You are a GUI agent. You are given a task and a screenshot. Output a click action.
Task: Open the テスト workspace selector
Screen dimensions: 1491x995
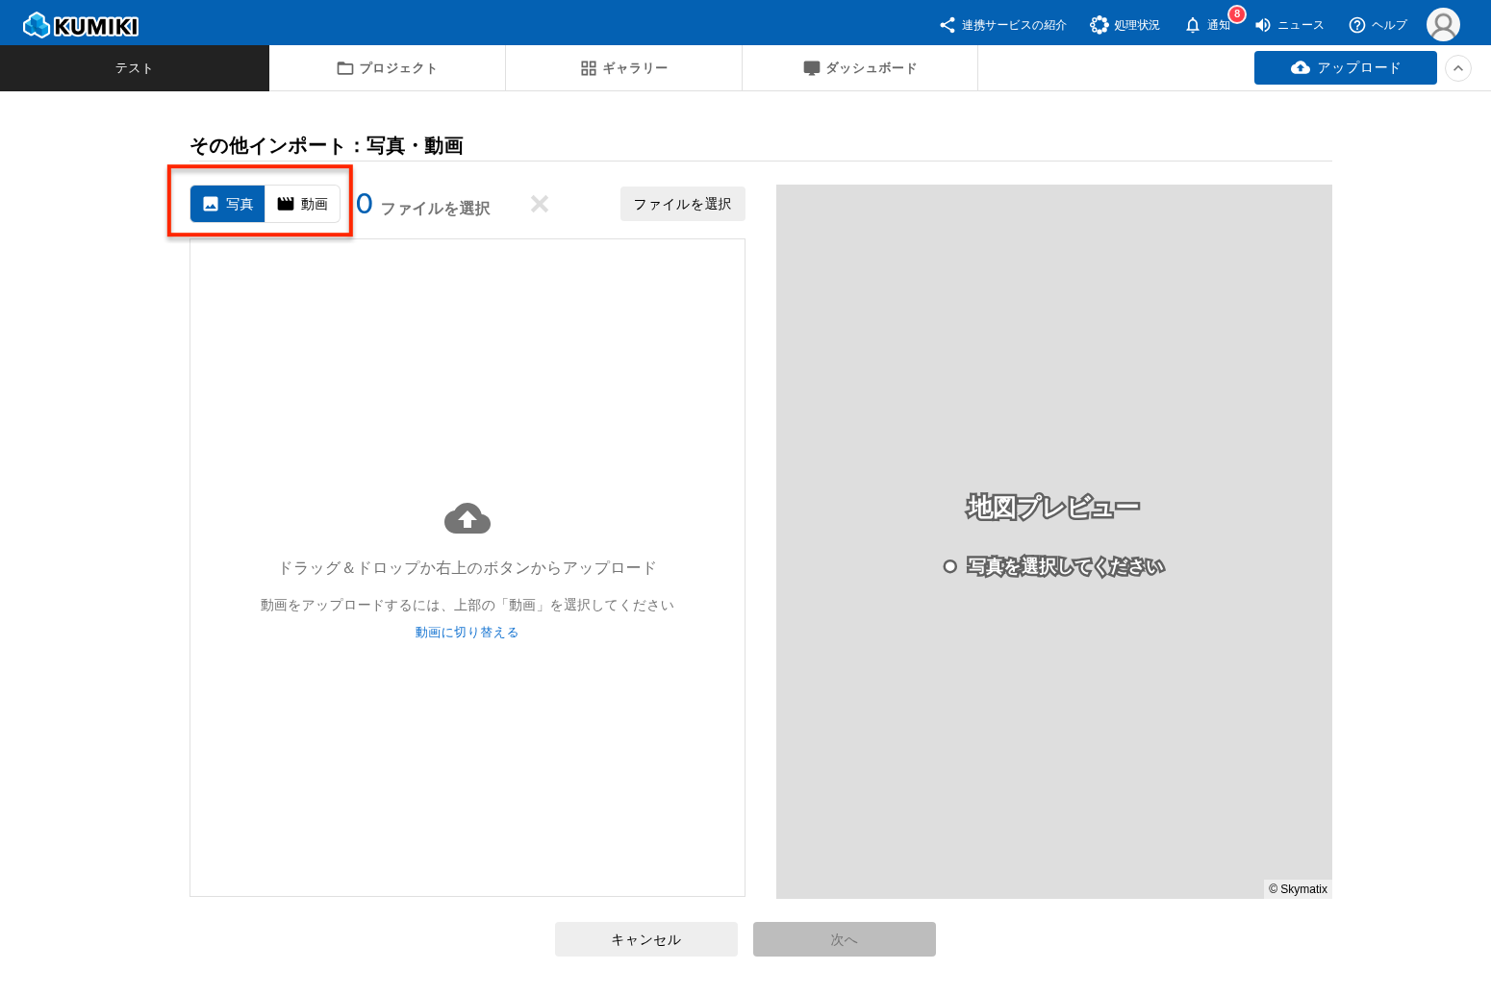(x=135, y=68)
